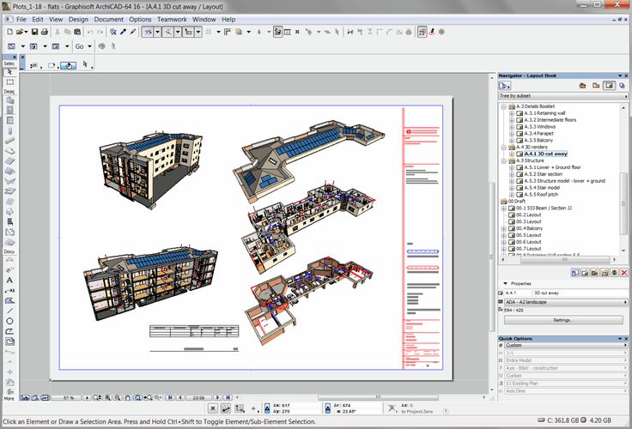Image resolution: width=632 pixels, height=429 pixels.
Task: Click the Save icon in toolbar
Action: coord(33,32)
